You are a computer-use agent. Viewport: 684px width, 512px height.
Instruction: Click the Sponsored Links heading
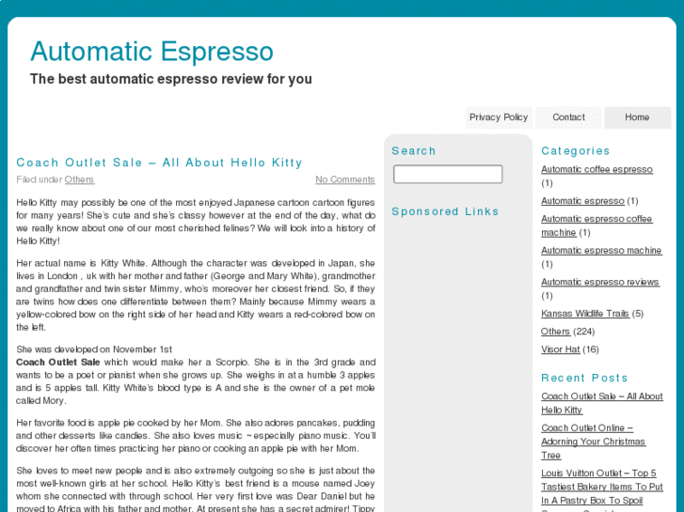click(445, 211)
